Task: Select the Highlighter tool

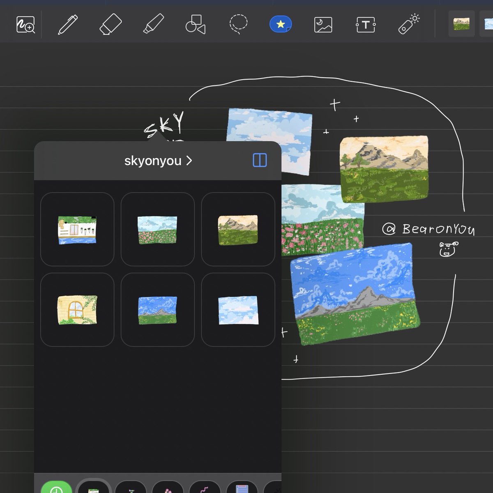Action: (x=153, y=24)
